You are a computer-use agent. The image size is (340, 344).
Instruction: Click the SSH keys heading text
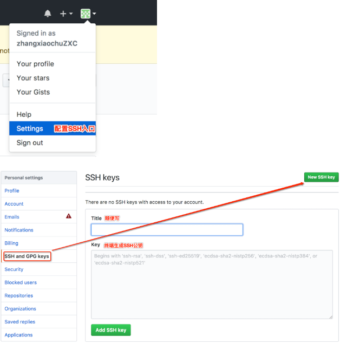102,177
